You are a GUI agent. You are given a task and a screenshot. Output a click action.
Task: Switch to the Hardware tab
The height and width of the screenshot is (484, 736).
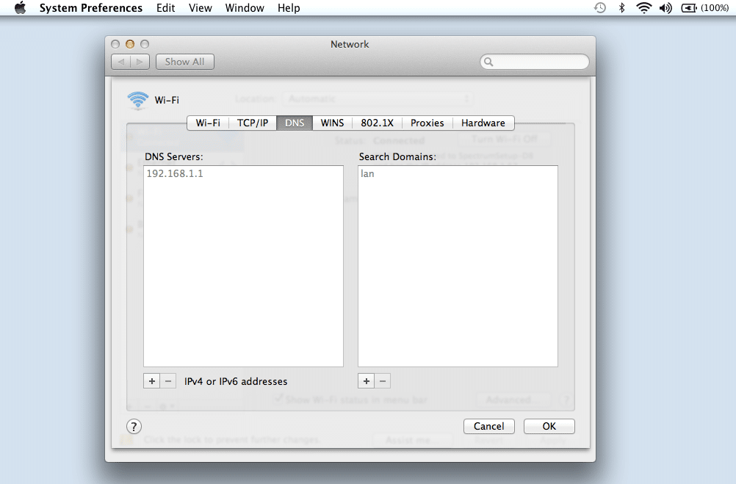(483, 123)
